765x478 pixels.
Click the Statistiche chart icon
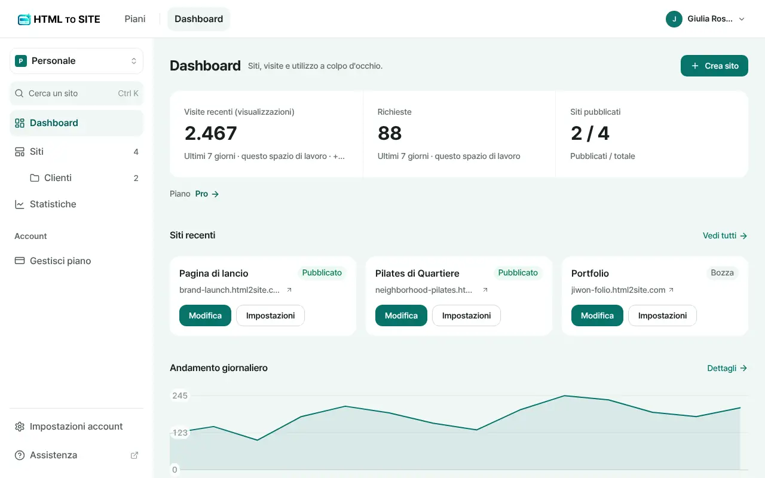tap(19, 204)
